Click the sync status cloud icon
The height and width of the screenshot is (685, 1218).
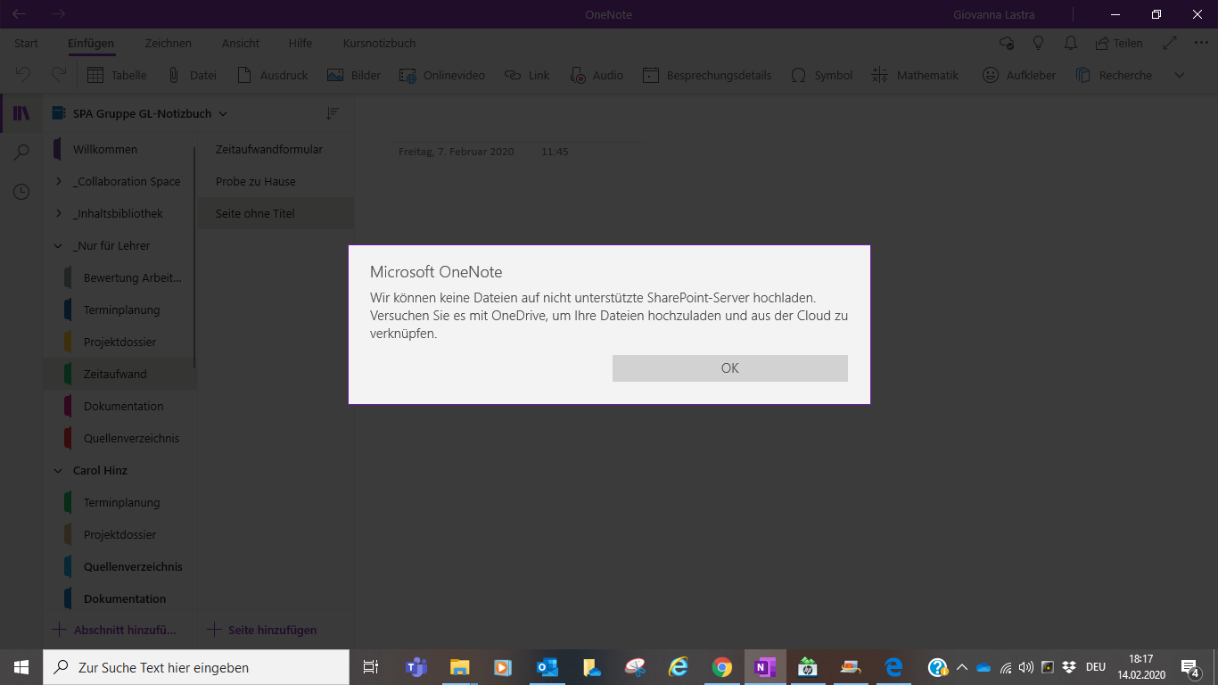[x=1007, y=43]
